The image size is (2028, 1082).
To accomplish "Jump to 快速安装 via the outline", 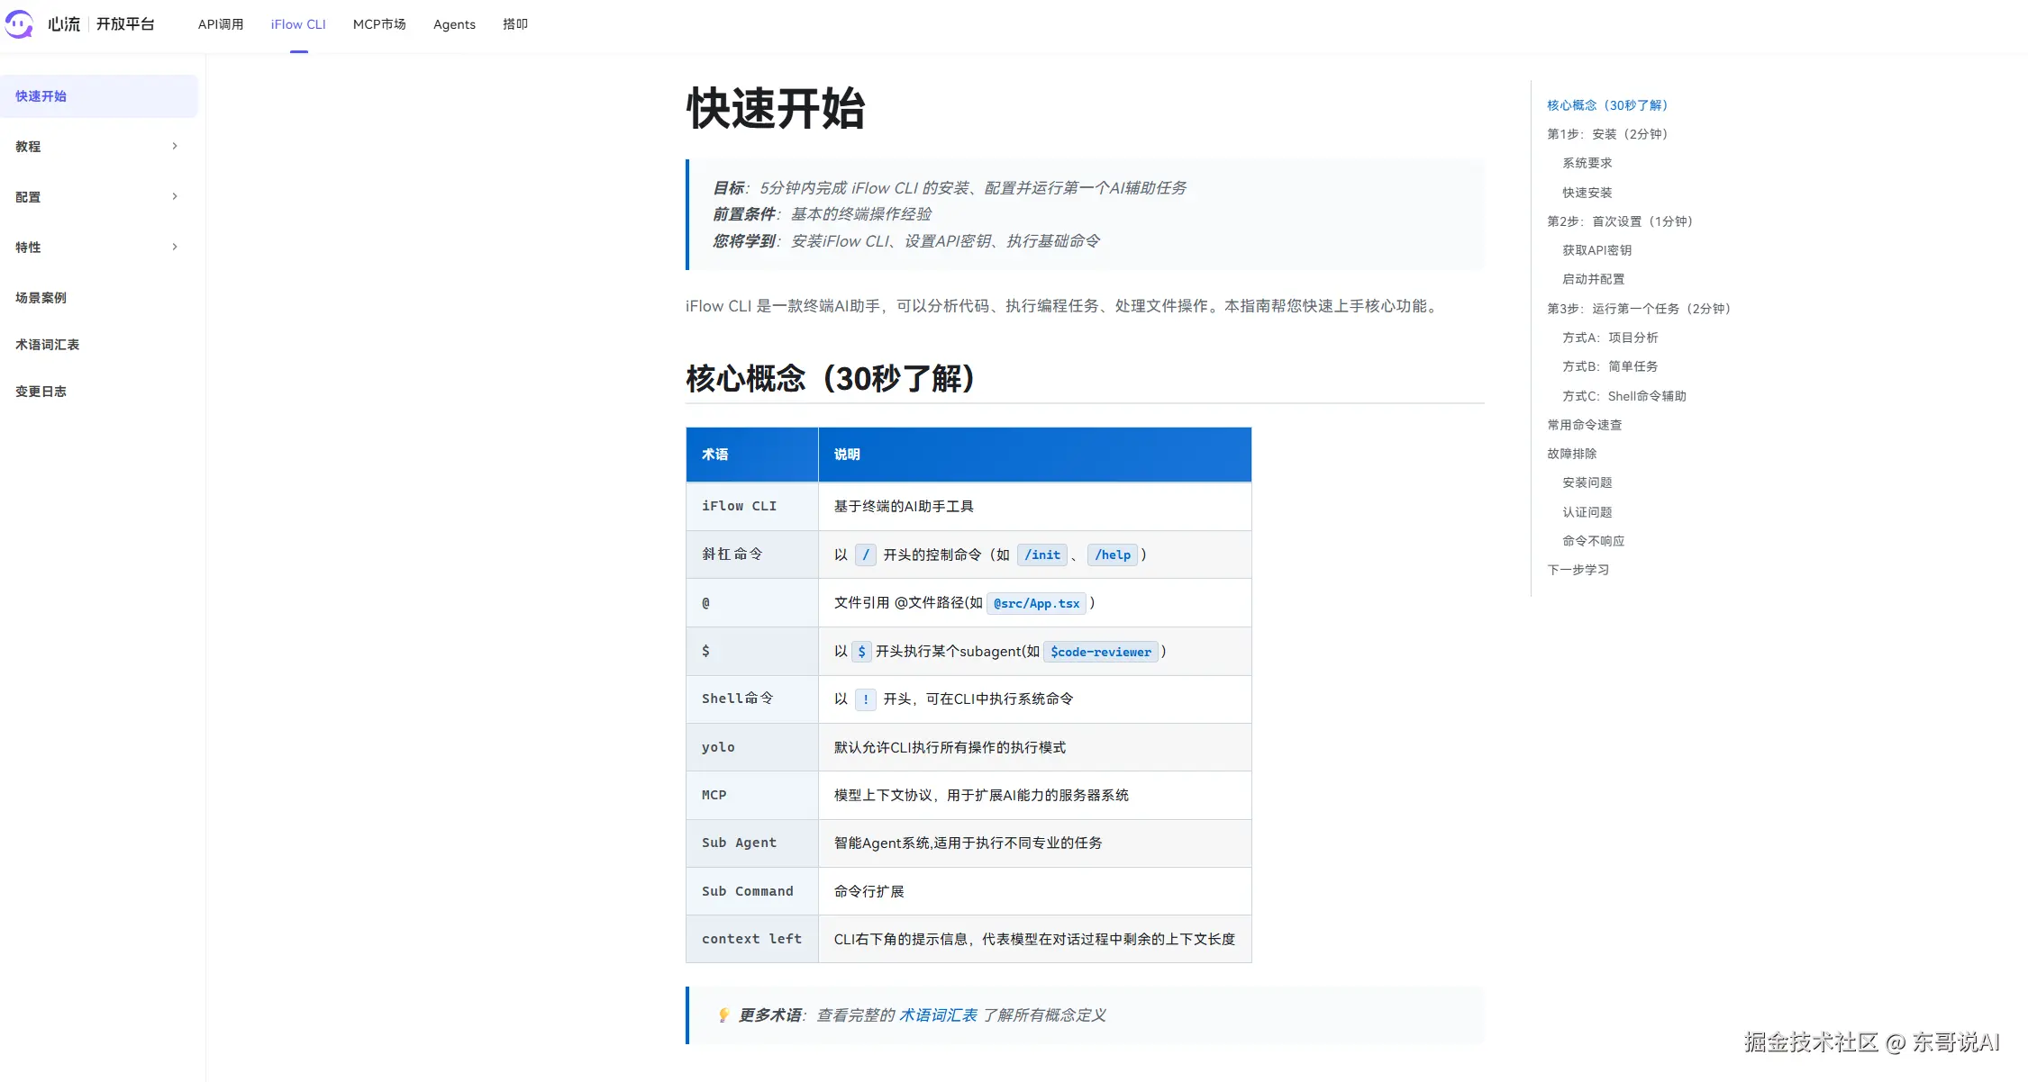I will pyautogui.click(x=1586, y=192).
